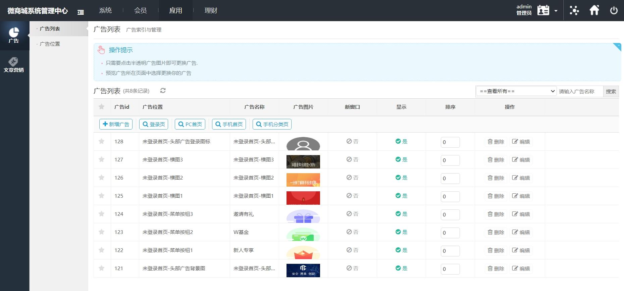Star the row with ad id 128
Viewport: 624px width, 291px height.
(101, 141)
